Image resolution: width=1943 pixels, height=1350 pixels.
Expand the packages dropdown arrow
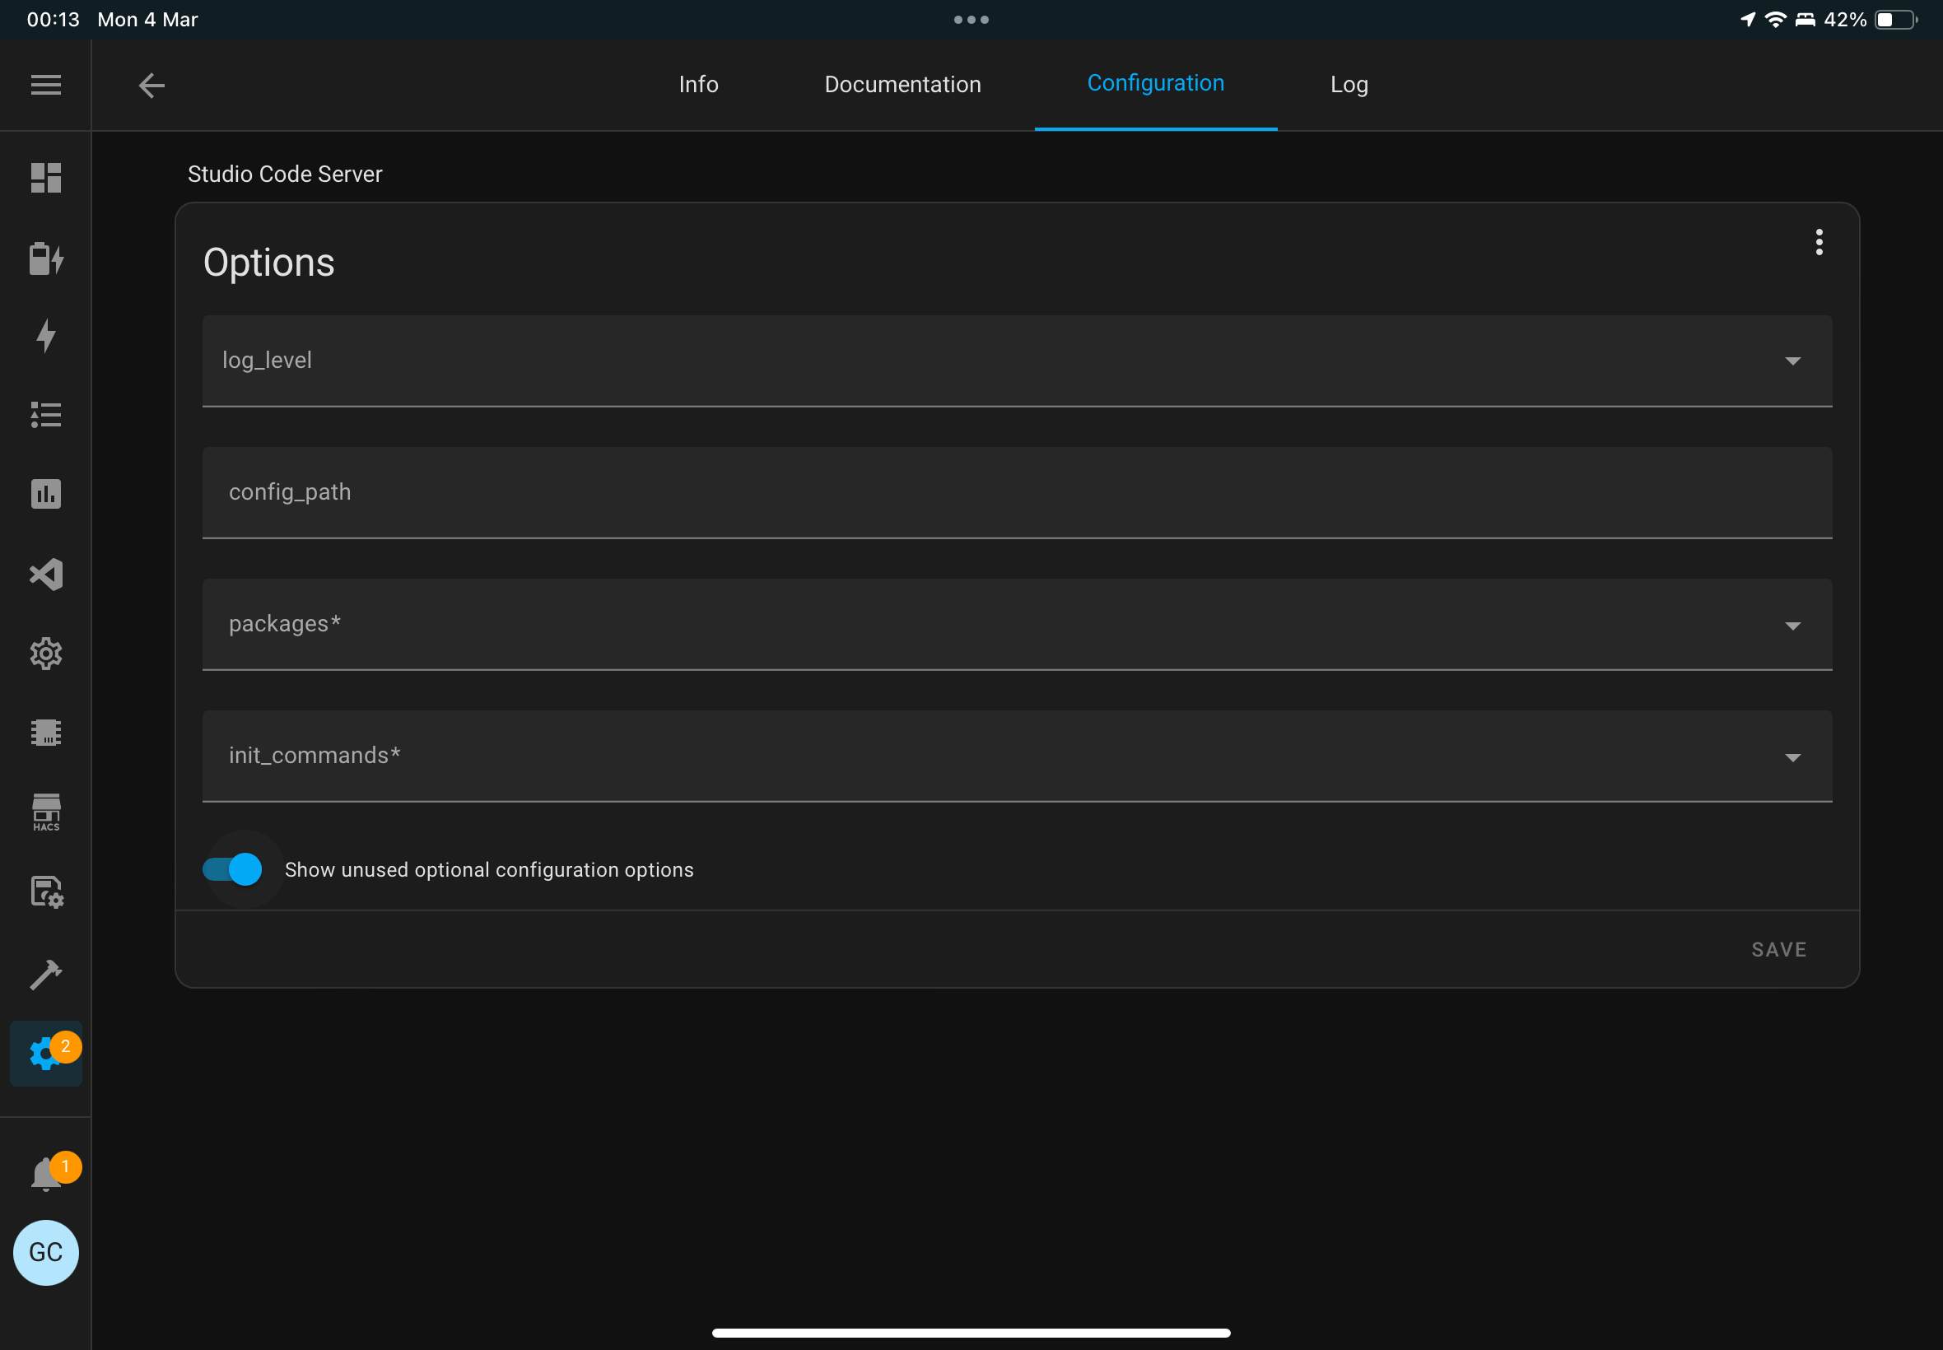[1792, 626]
